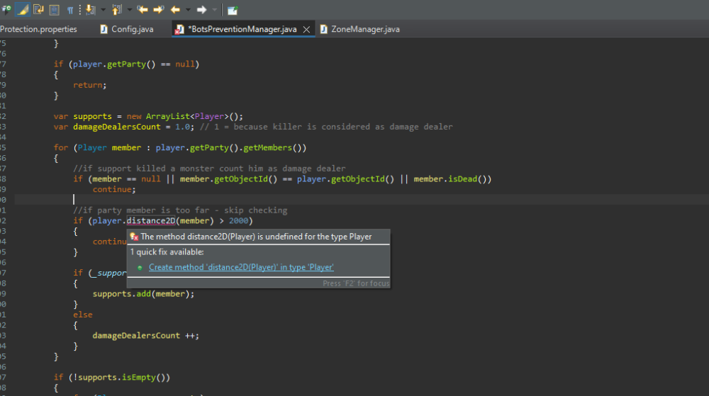The image size is (709, 396).
Task: Open the Next Annotation dropdown arrow
Action: pyautogui.click(x=104, y=10)
